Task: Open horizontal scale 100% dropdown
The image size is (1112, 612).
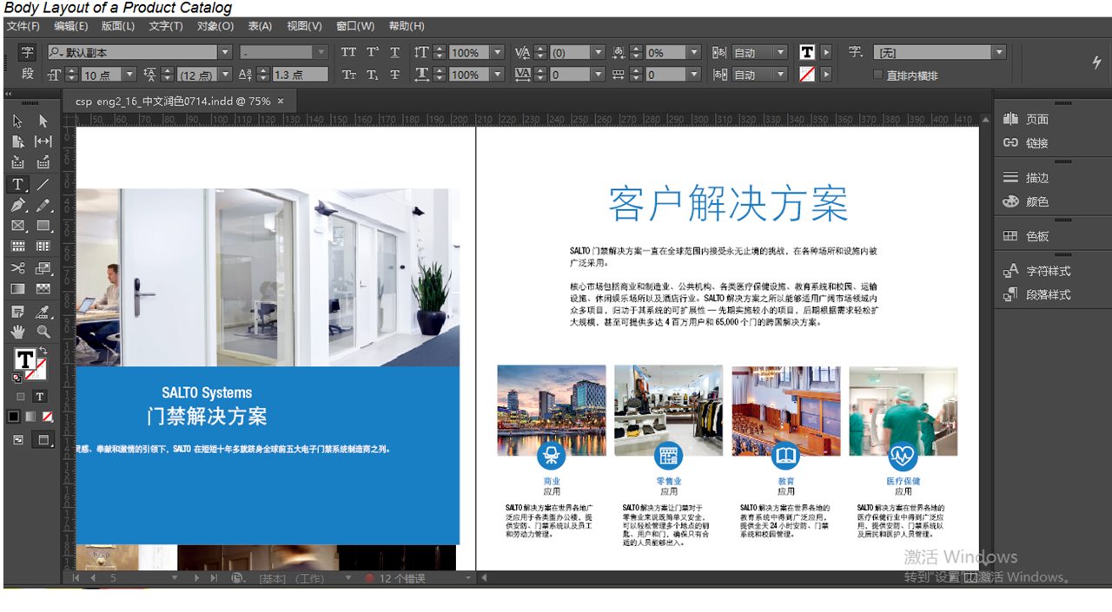Action: (x=498, y=75)
